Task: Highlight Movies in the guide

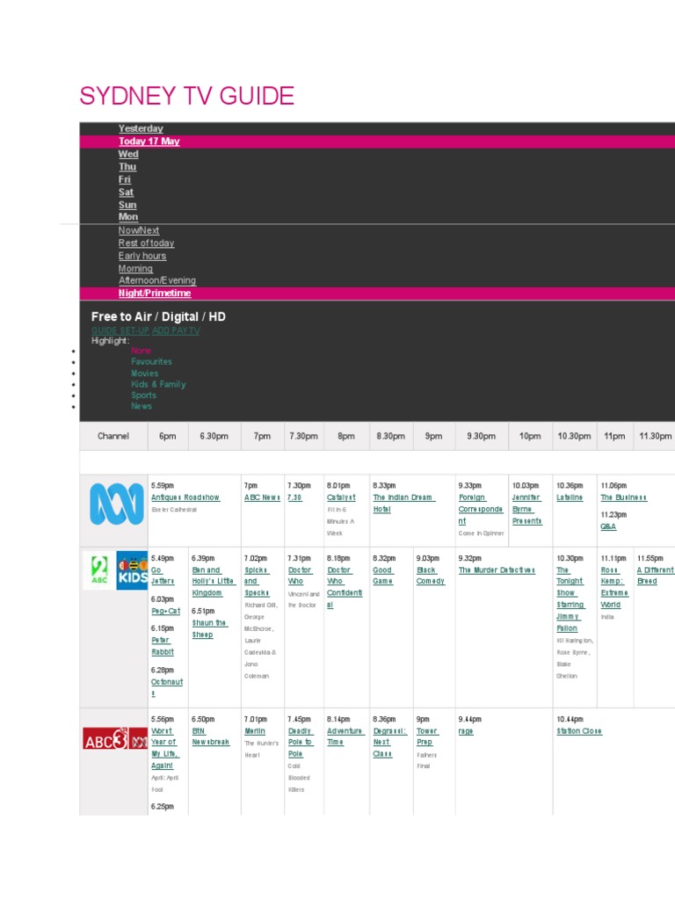Action: tap(145, 374)
